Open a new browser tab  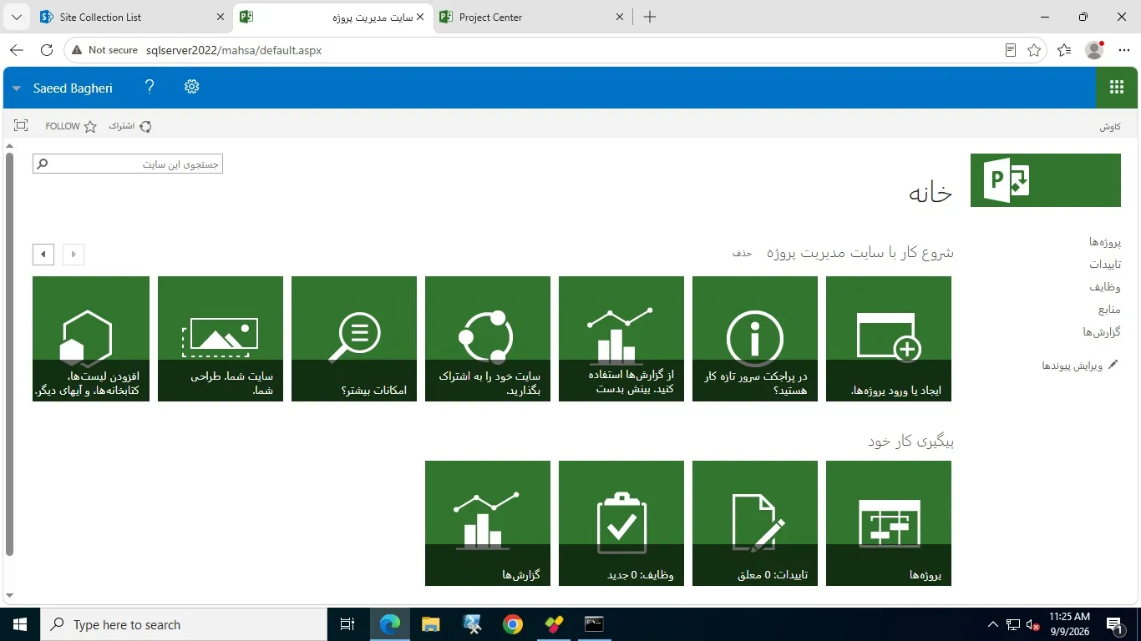point(650,17)
